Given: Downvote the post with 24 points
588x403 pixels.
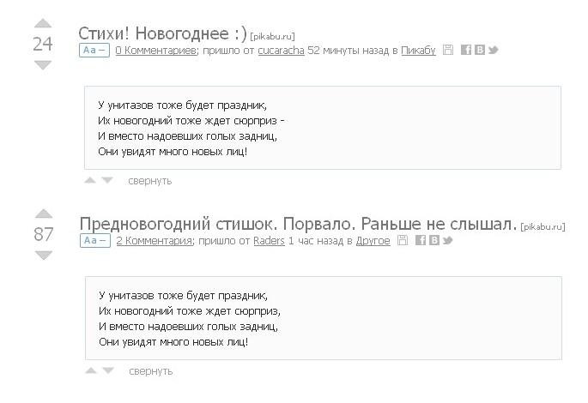Looking at the screenshot, I should coord(43,64).
